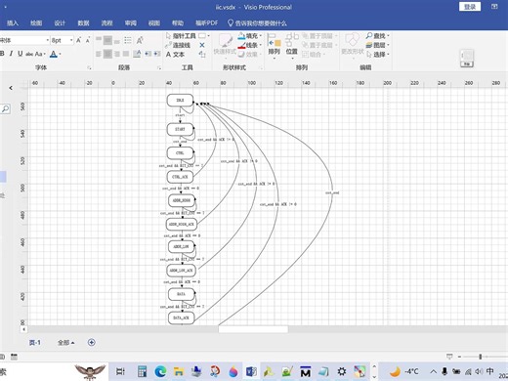Click the decrease indent icon
The image size is (508, 381).
click(148, 54)
